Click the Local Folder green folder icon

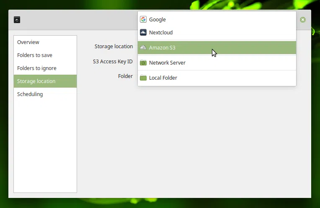pyautogui.click(x=143, y=78)
